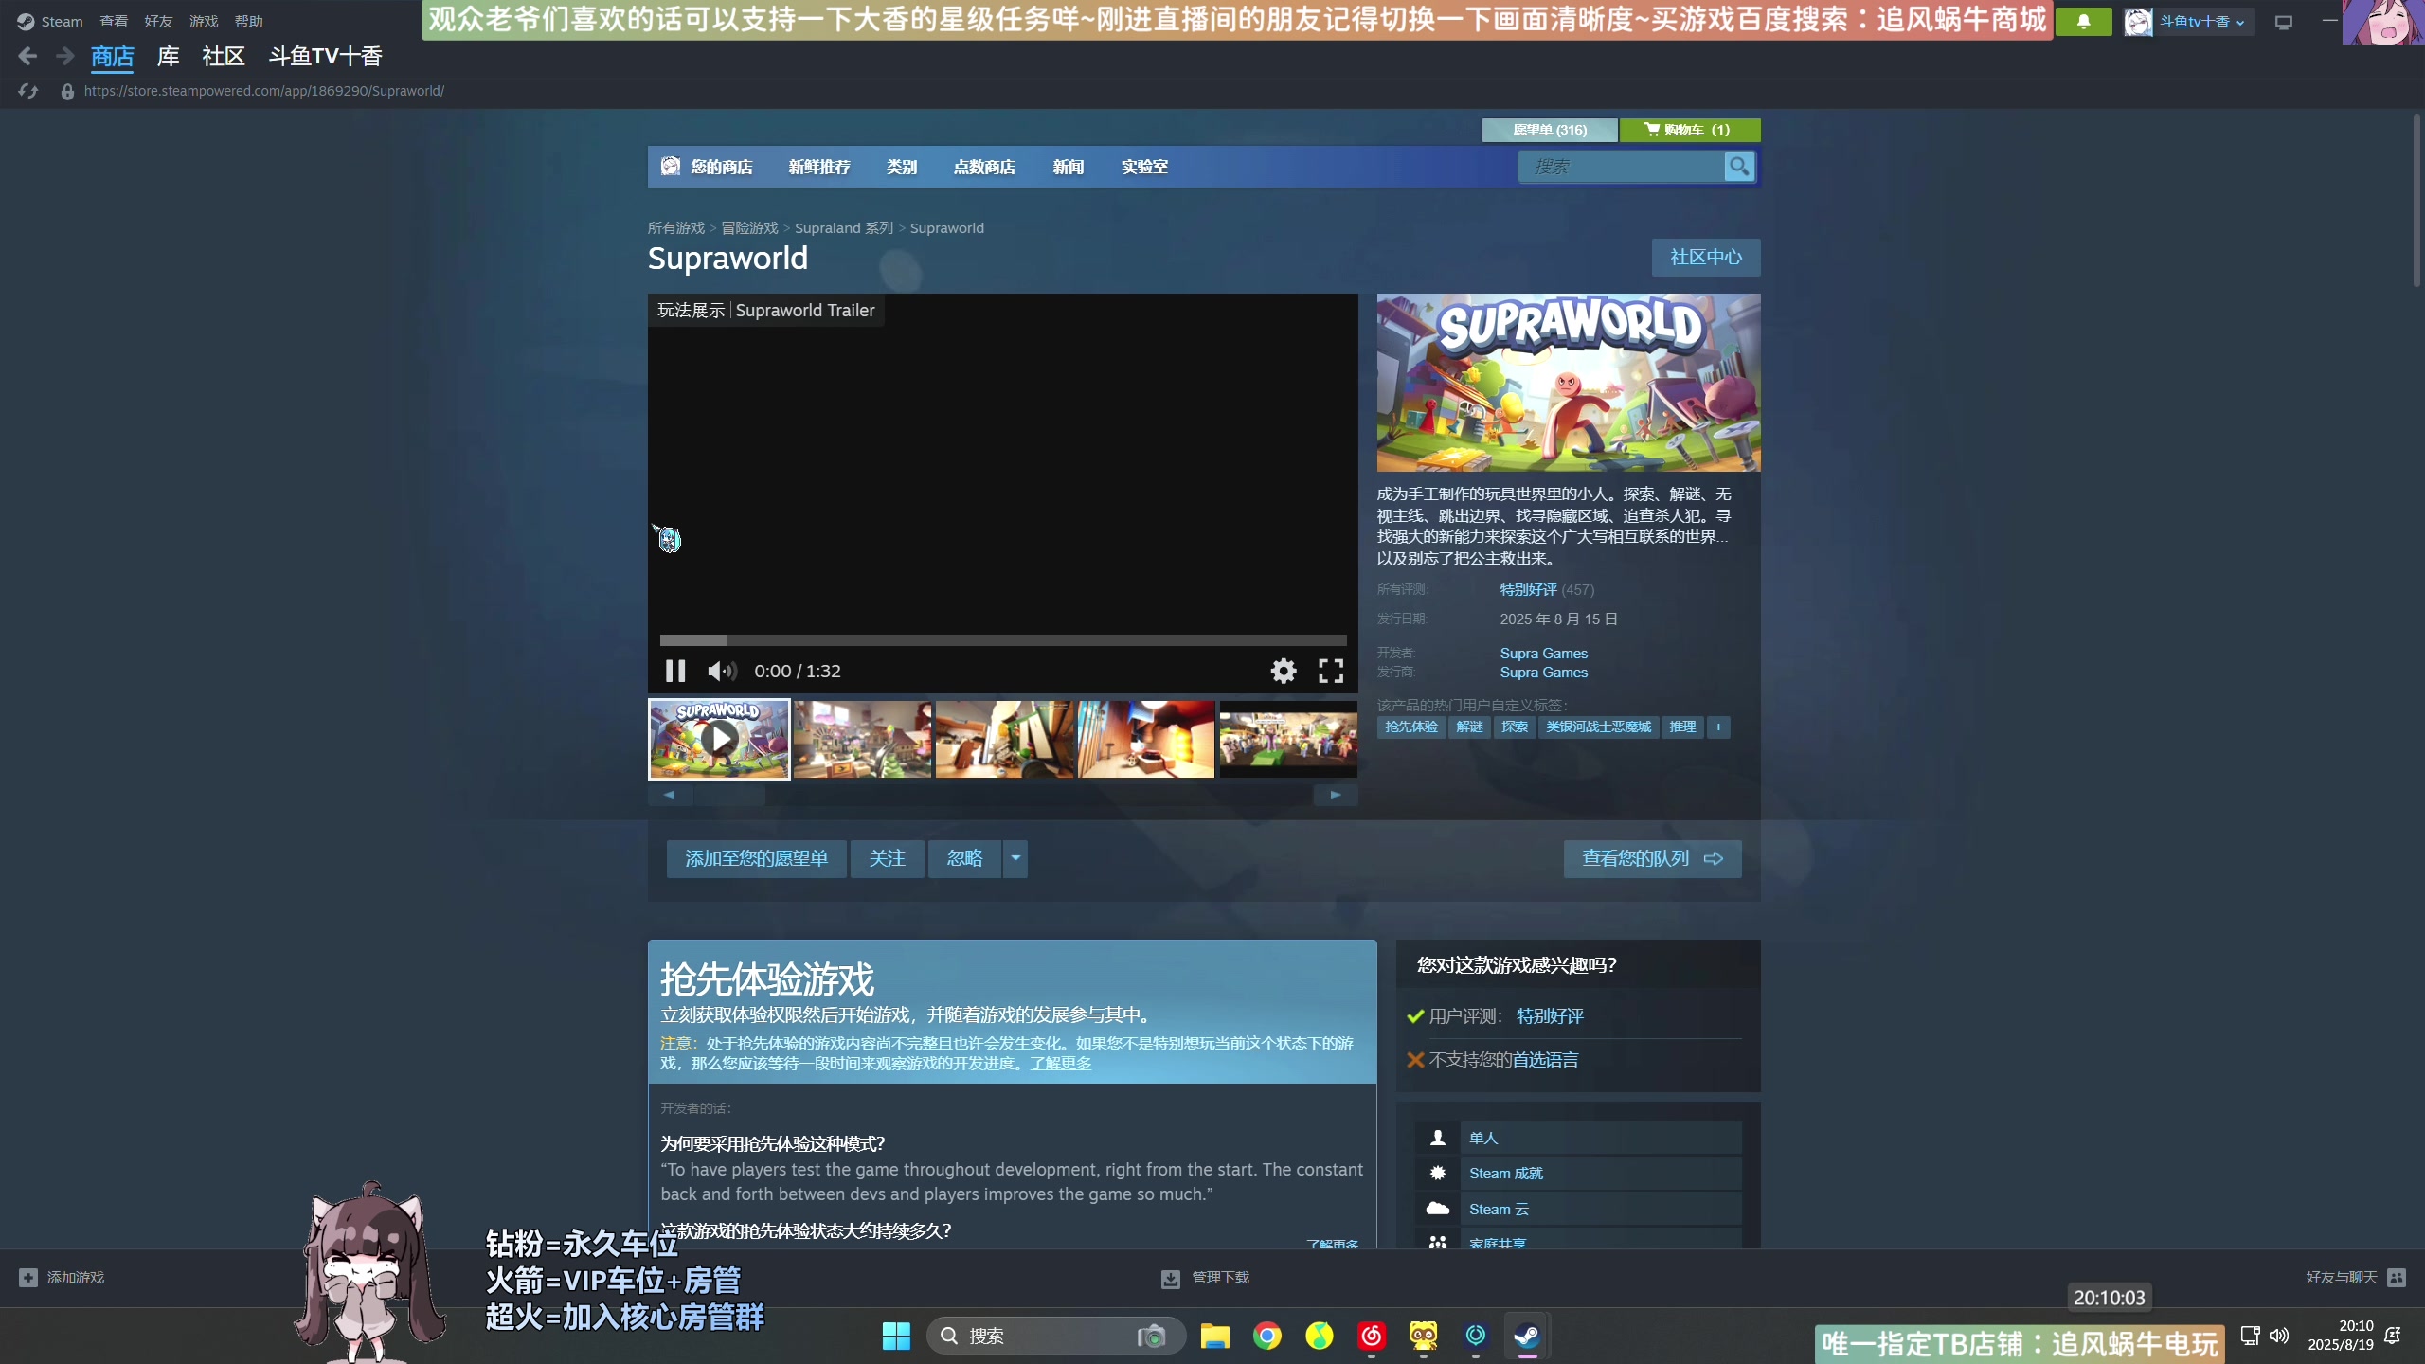
Task: Switch to the 库 tab
Action: (x=168, y=57)
